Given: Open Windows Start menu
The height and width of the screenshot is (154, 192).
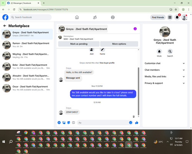Looking at the screenshot, I should click(3, 142).
